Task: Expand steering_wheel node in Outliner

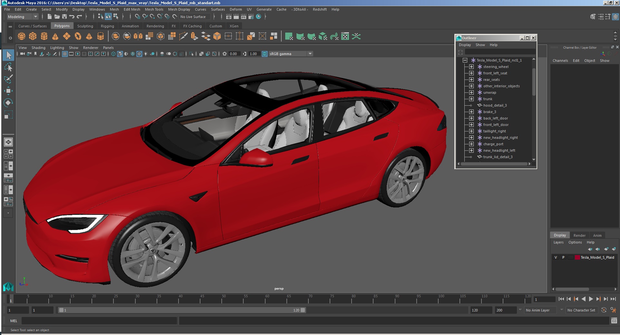Action: [x=471, y=67]
